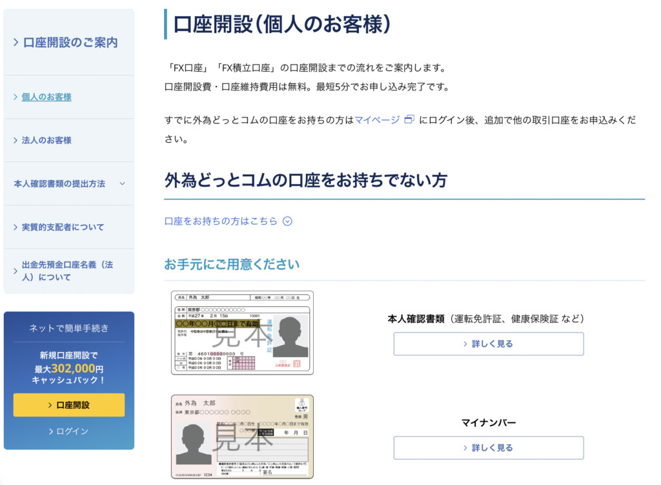
Task: Click the circled down arrow icon
Action: pyautogui.click(x=287, y=222)
